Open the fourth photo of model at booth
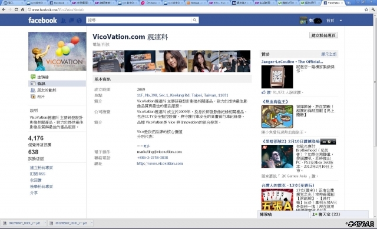 (x=203, y=61)
